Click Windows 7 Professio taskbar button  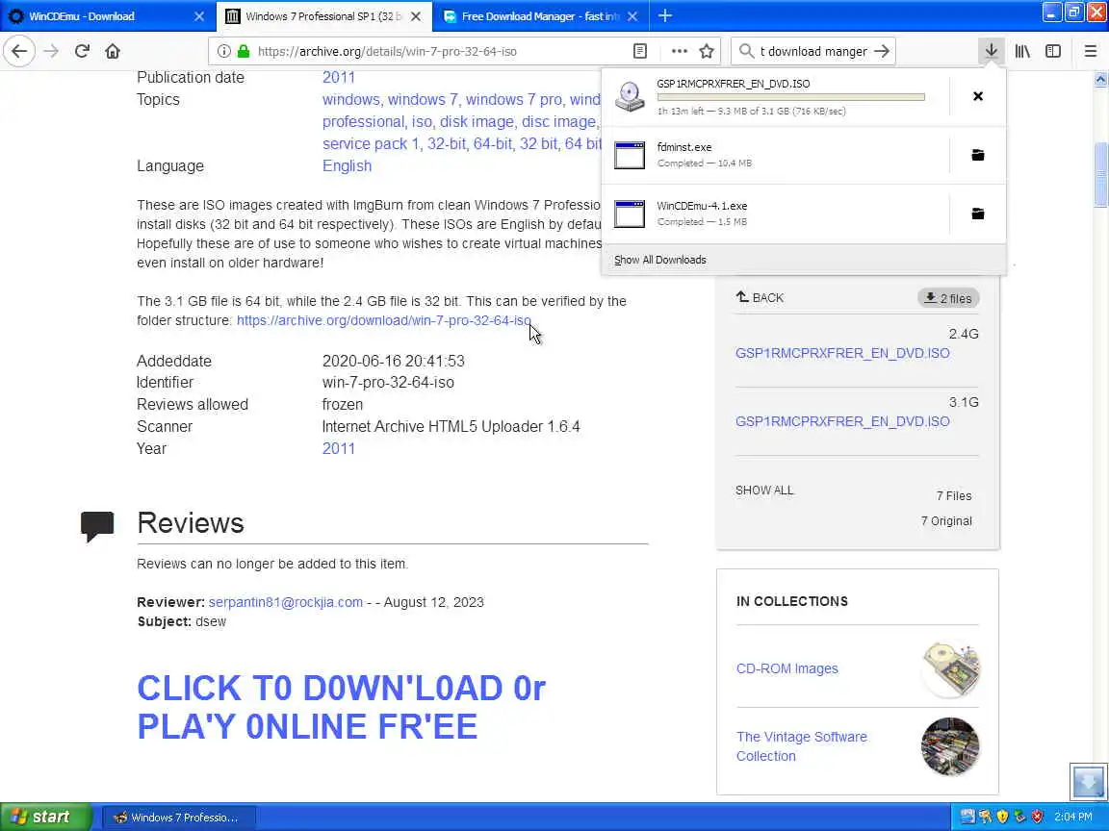tap(180, 817)
